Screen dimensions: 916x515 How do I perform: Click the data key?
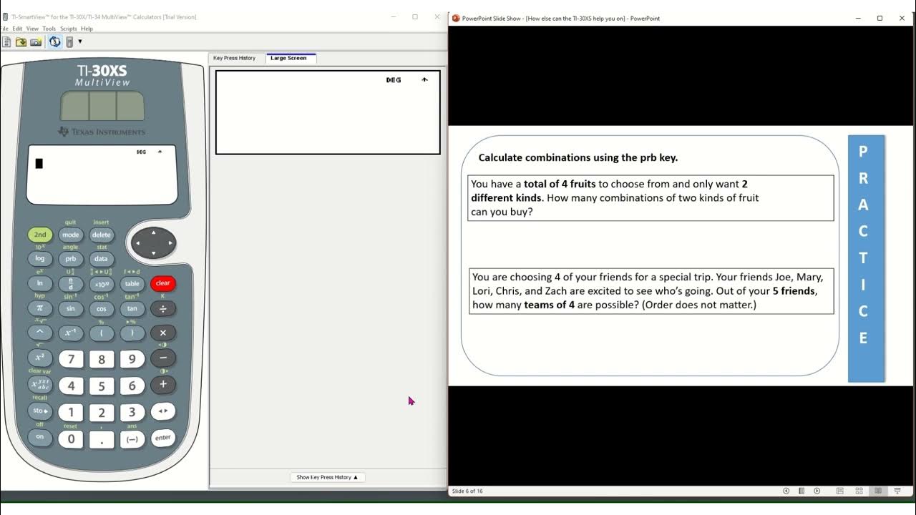pos(101,259)
